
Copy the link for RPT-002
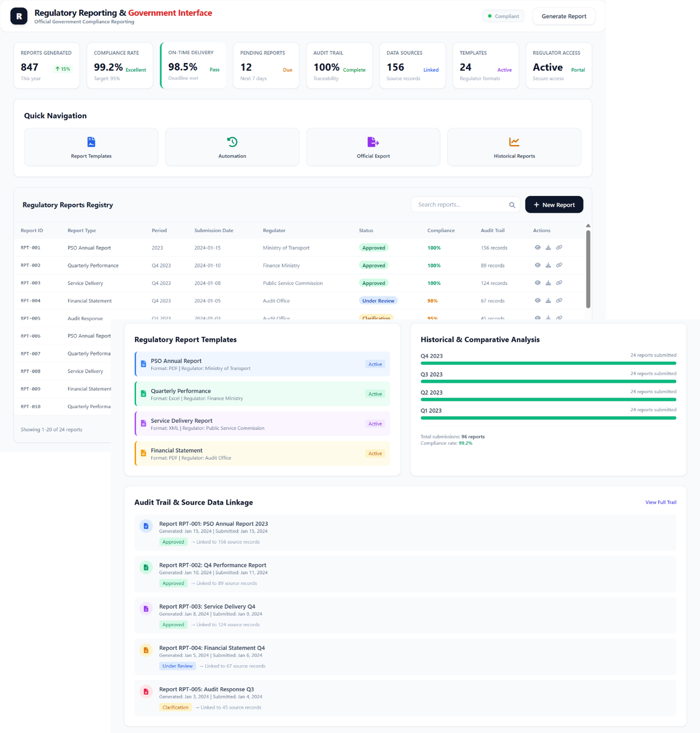click(559, 265)
